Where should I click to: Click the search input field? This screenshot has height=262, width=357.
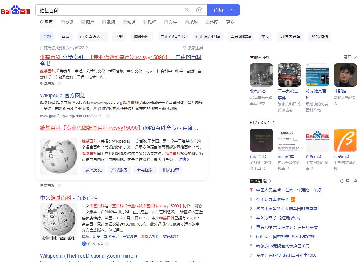pyautogui.click(x=110, y=10)
